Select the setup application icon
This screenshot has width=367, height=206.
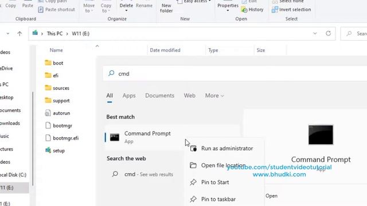[48, 150]
